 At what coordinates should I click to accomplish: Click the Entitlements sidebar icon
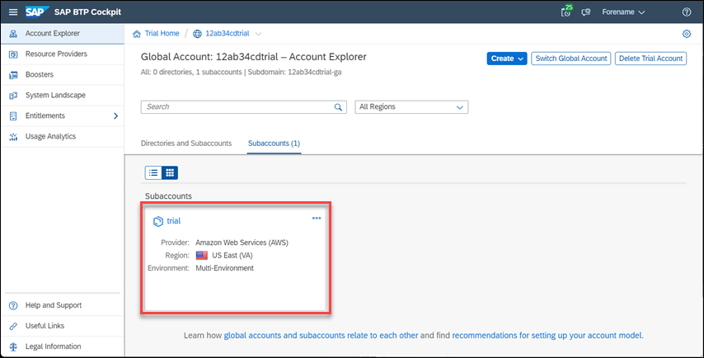coord(13,115)
